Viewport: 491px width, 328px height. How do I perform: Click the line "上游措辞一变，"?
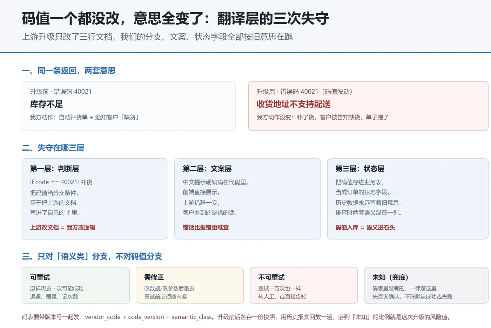point(201,203)
